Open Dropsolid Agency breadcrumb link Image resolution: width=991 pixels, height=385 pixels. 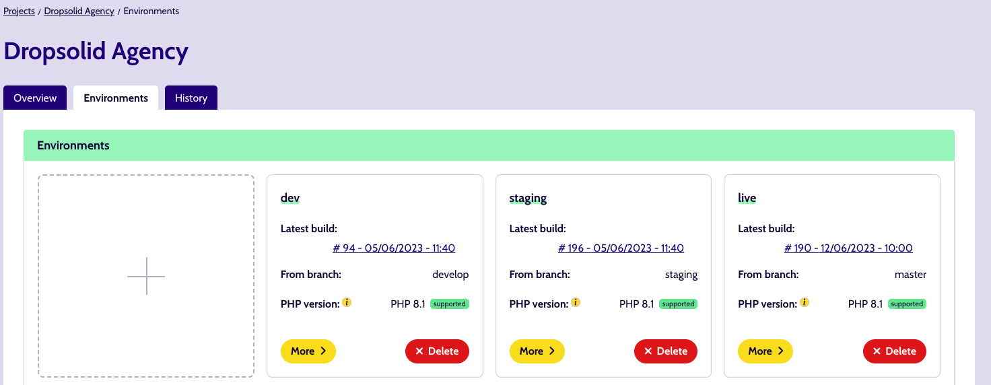point(79,11)
